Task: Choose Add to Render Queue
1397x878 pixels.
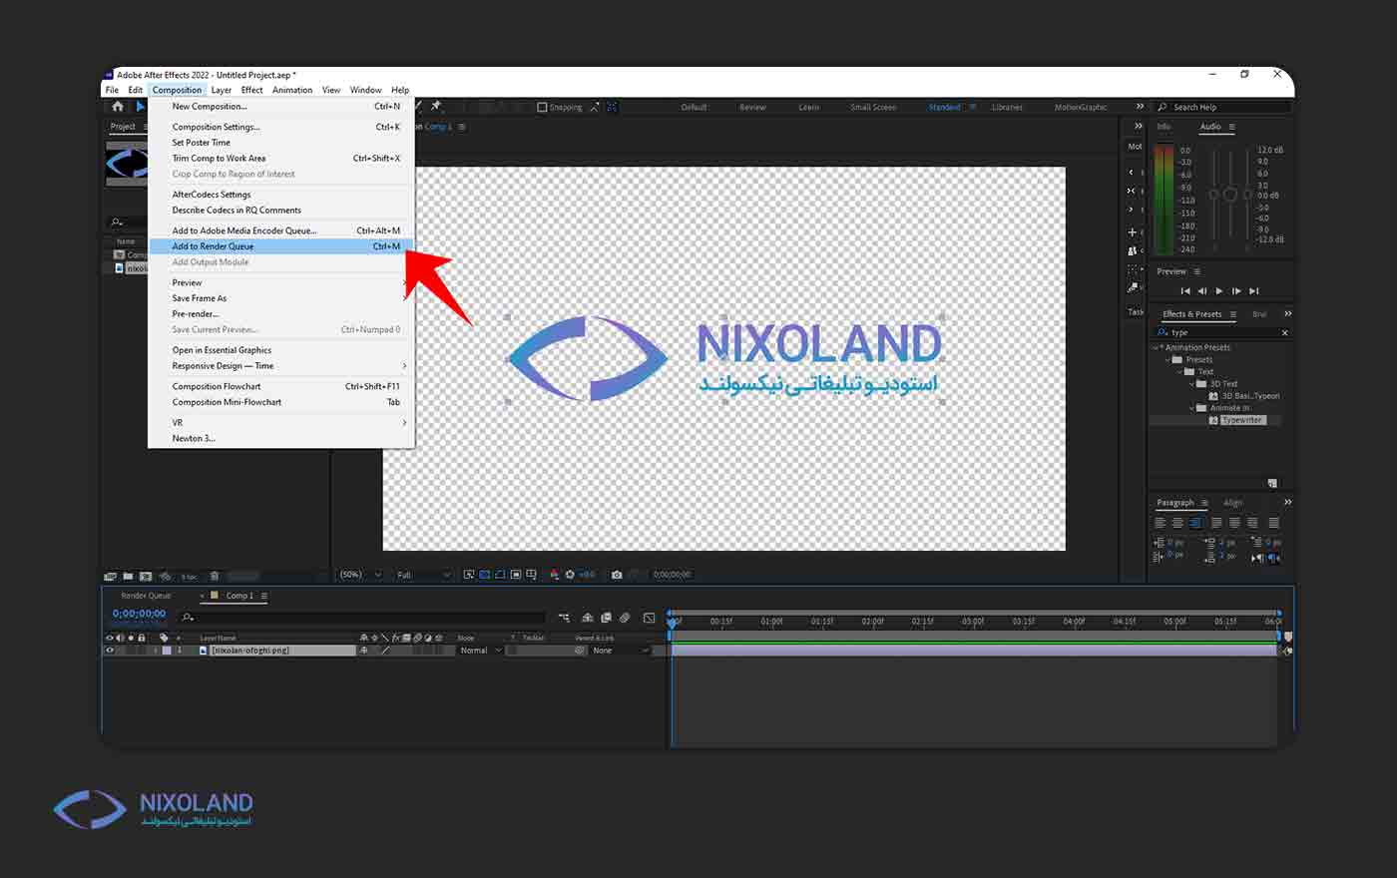Action: [280, 246]
